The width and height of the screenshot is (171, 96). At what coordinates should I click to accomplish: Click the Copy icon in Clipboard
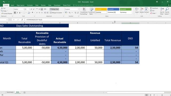2,11
